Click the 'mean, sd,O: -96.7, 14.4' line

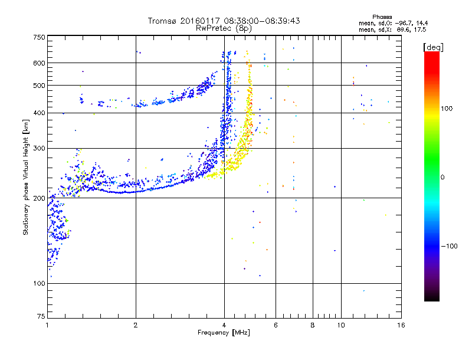[393, 23]
